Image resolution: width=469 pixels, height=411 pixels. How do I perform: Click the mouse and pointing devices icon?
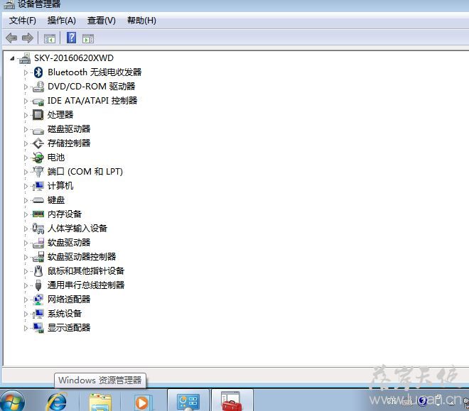[38, 271]
